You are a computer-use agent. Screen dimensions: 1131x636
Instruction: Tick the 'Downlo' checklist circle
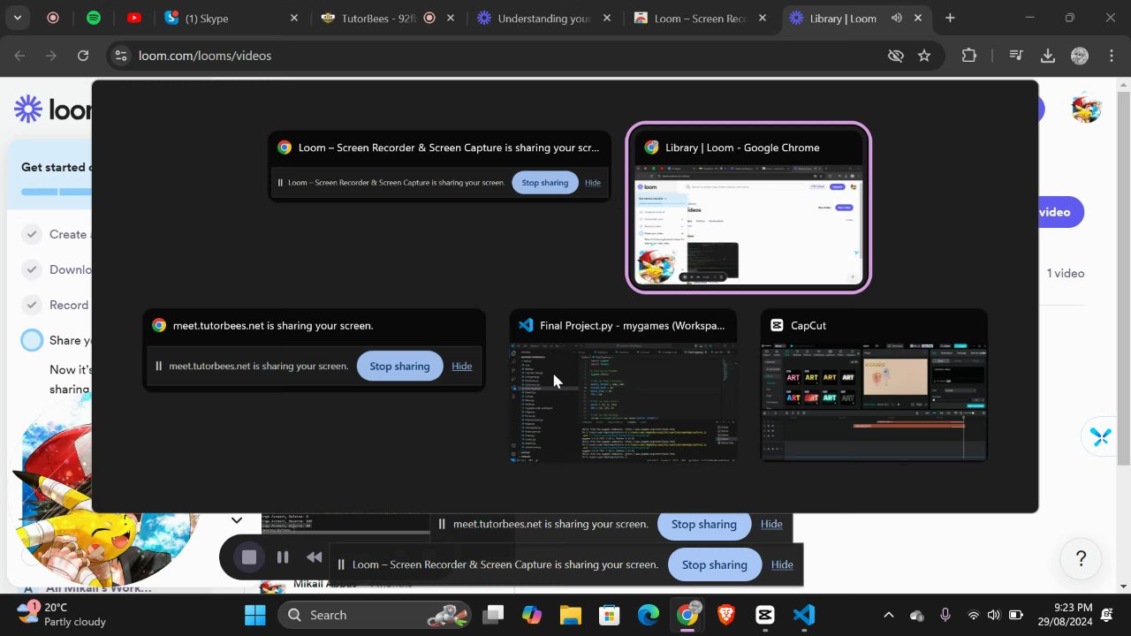point(32,269)
